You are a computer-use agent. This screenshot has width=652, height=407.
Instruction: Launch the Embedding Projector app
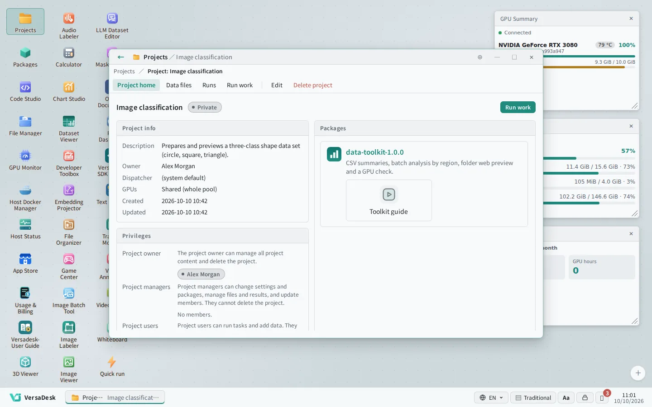click(69, 198)
